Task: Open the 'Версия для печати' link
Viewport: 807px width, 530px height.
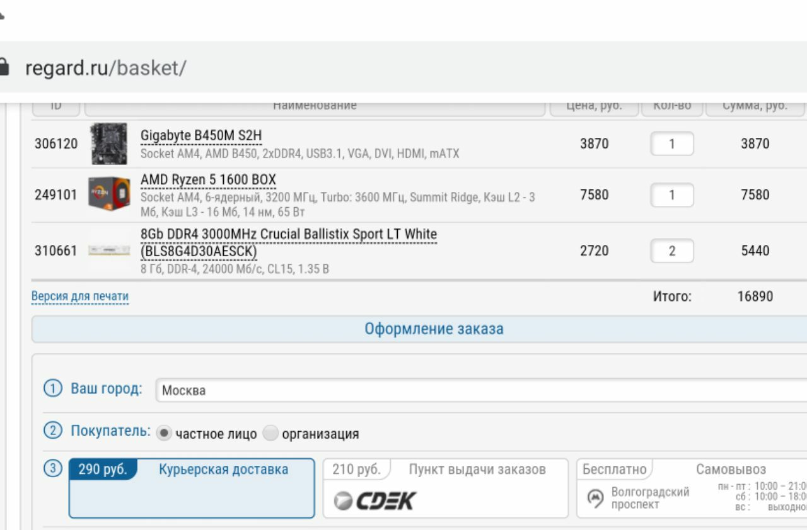Action: click(80, 296)
